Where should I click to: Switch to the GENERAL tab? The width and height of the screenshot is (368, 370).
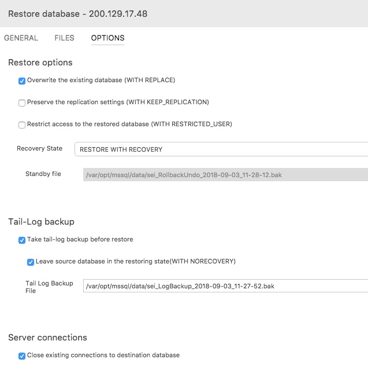[x=21, y=38]
